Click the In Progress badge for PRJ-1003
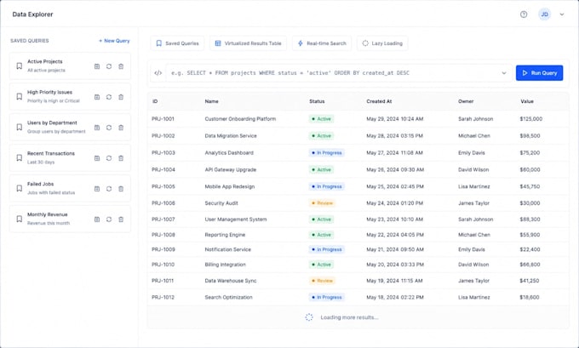This screenshot has height=348, width=579. pos(327,153)
